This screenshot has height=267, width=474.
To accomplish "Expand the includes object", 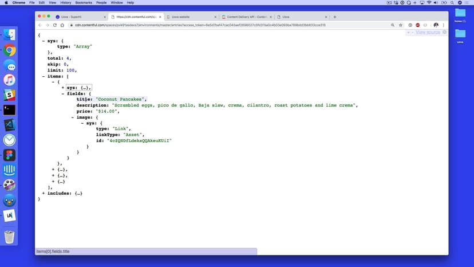I will [x=43, y=193].
